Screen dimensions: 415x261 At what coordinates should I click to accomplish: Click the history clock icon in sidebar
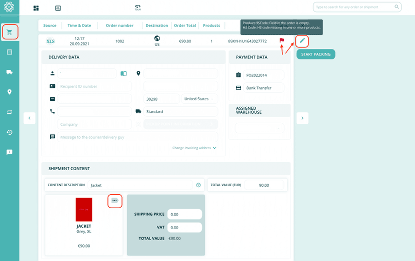(9, 132)
